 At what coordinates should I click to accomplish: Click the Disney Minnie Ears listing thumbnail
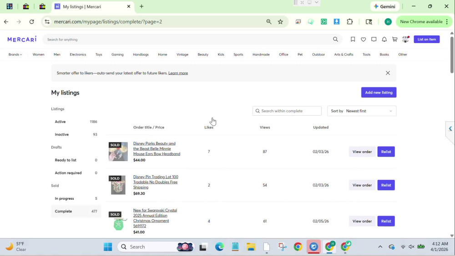coord(118,152)
